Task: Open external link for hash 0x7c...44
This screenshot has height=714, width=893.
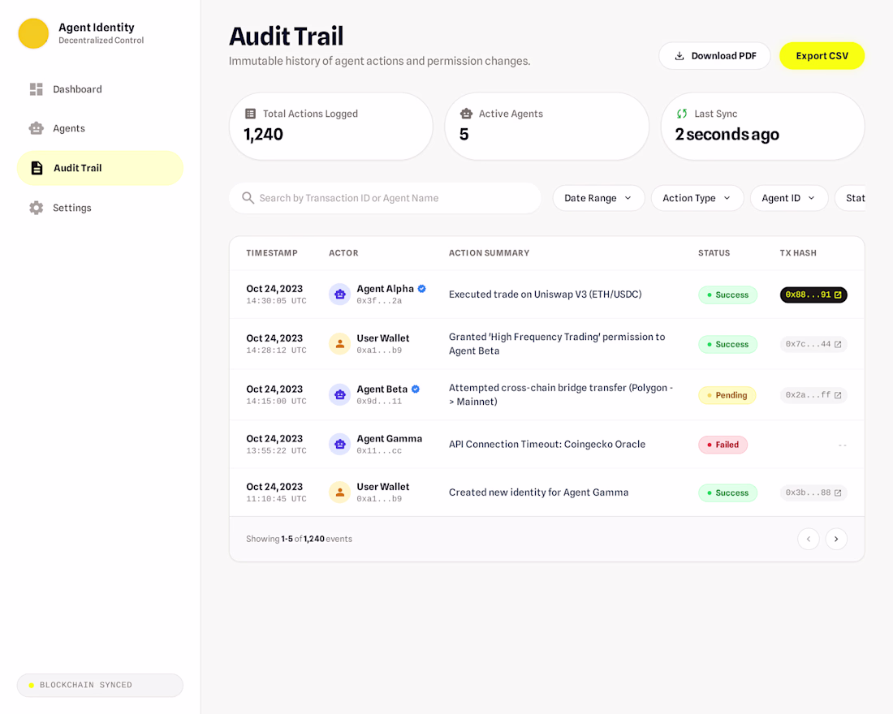Action: tap(838, 345)
